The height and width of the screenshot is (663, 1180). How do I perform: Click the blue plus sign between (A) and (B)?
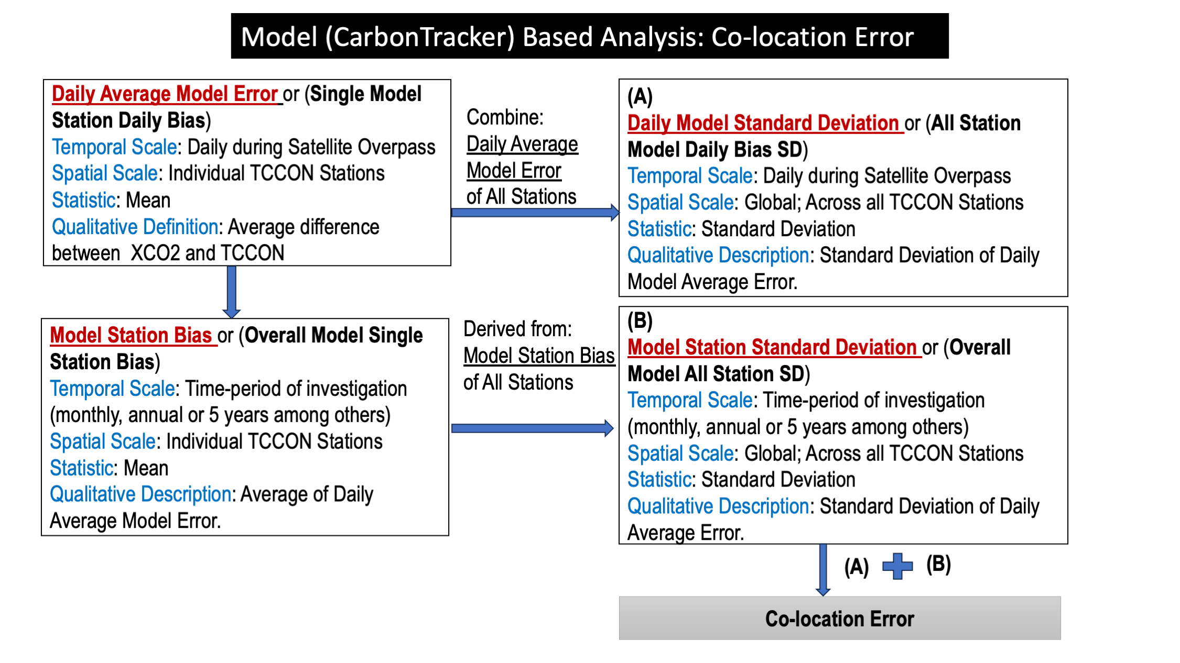[x=897, y=566]
